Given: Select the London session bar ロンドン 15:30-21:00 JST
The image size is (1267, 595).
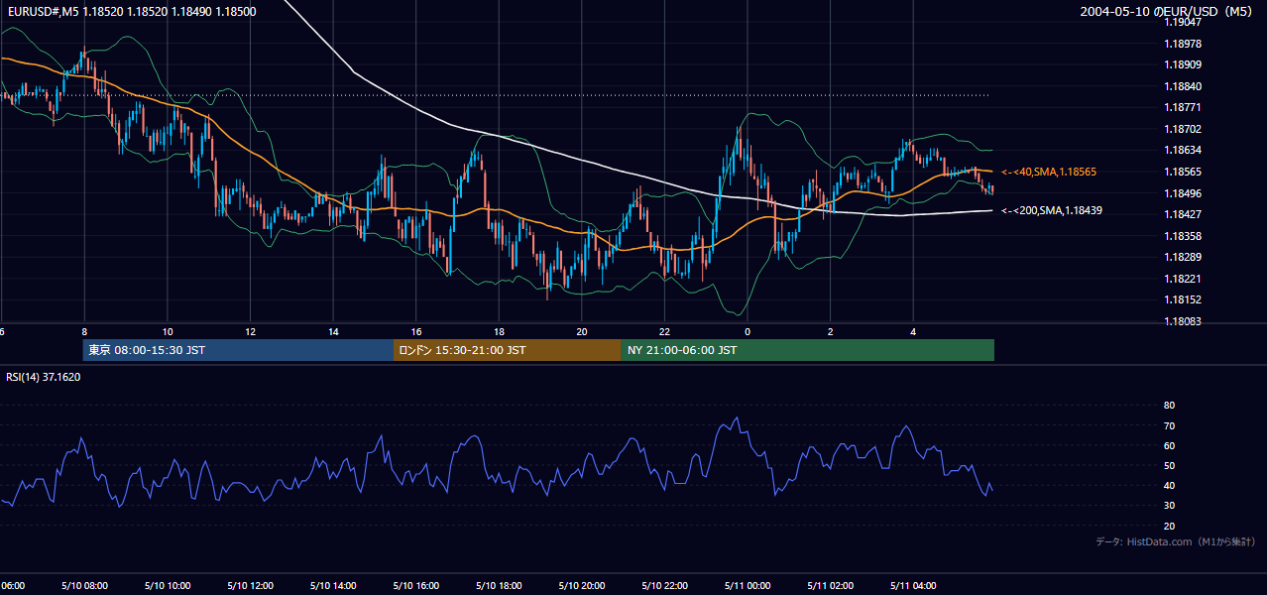Looking at the screenshot, I should [x=508, y=350].
